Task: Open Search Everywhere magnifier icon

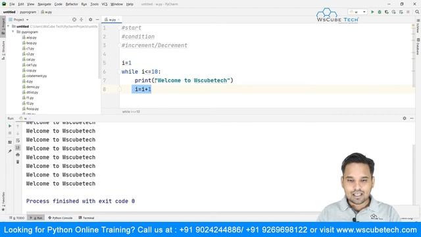Action: (417, 12)
